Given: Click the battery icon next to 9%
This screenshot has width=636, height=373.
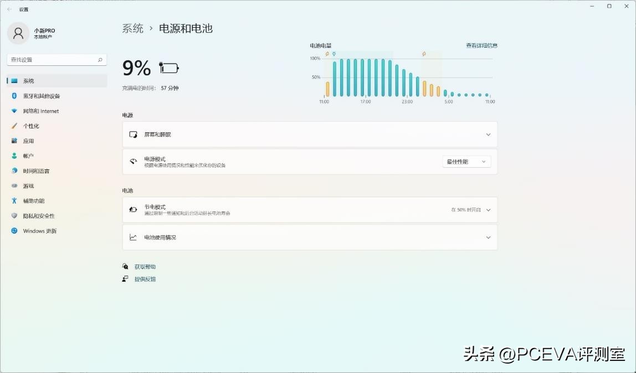Looking at the screenshot, I should [x=168, y=68].
